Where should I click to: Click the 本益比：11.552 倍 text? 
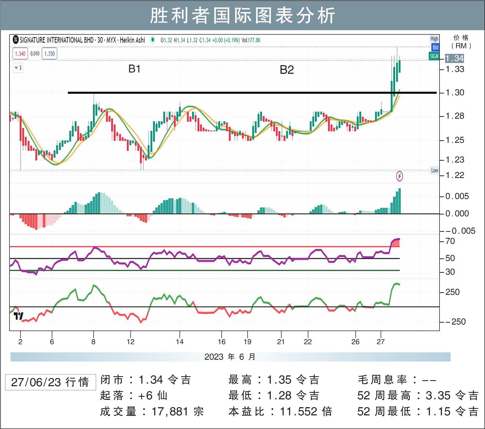(280, 411)
